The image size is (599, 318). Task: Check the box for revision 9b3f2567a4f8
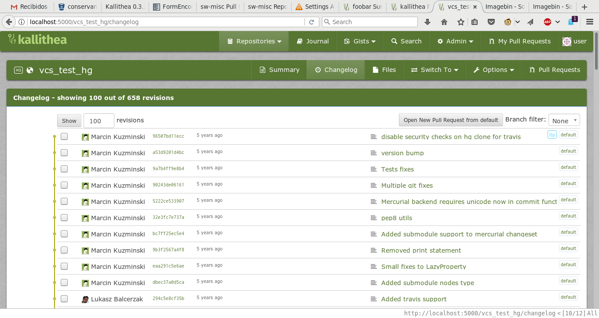tap(64, 250)
